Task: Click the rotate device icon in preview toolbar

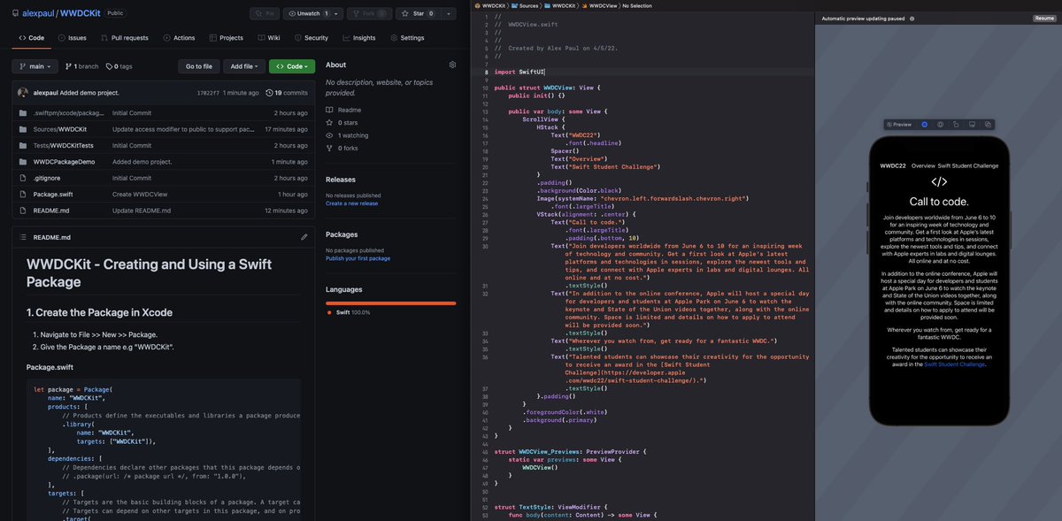Action: click(x=957, y=125)
